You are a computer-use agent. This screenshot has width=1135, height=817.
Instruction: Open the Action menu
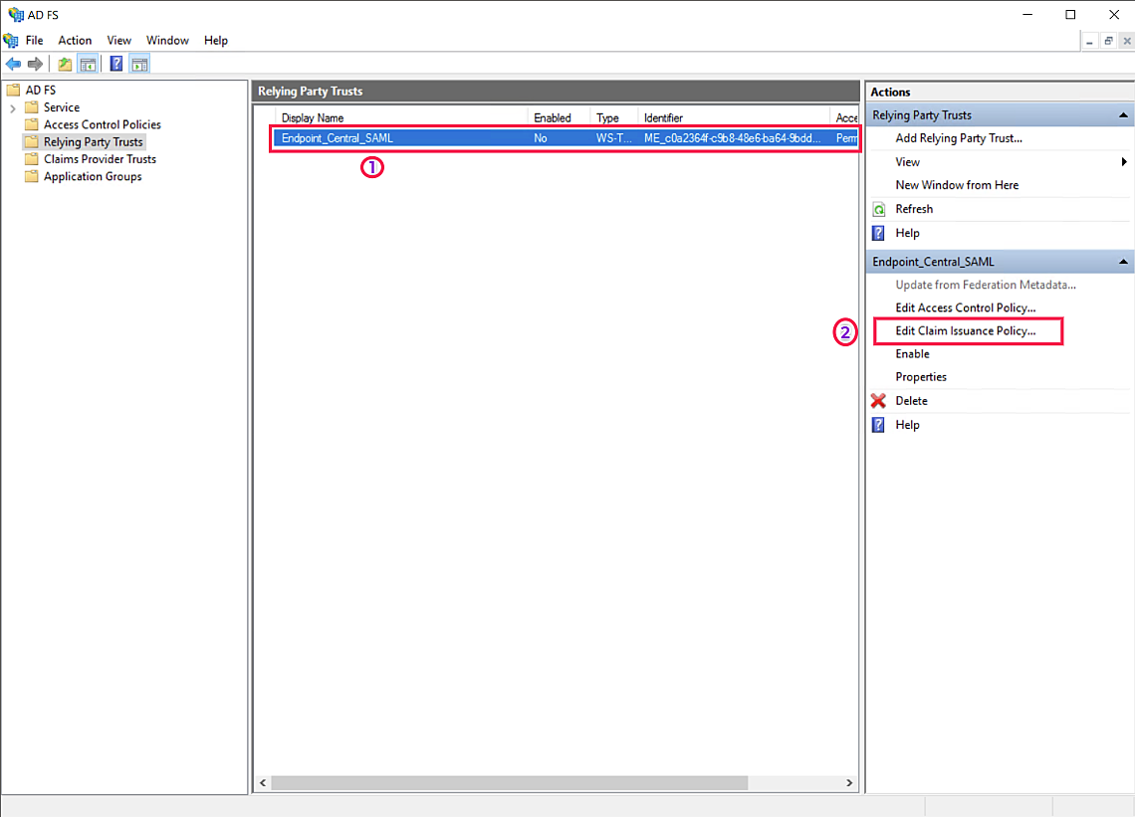pyautogui.click(x=75, y=41)
